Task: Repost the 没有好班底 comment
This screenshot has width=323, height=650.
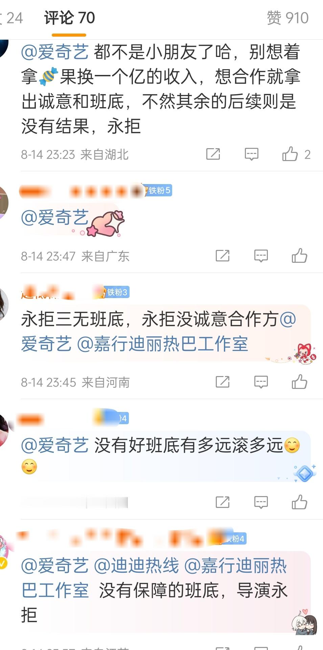Action: (223, 502)
